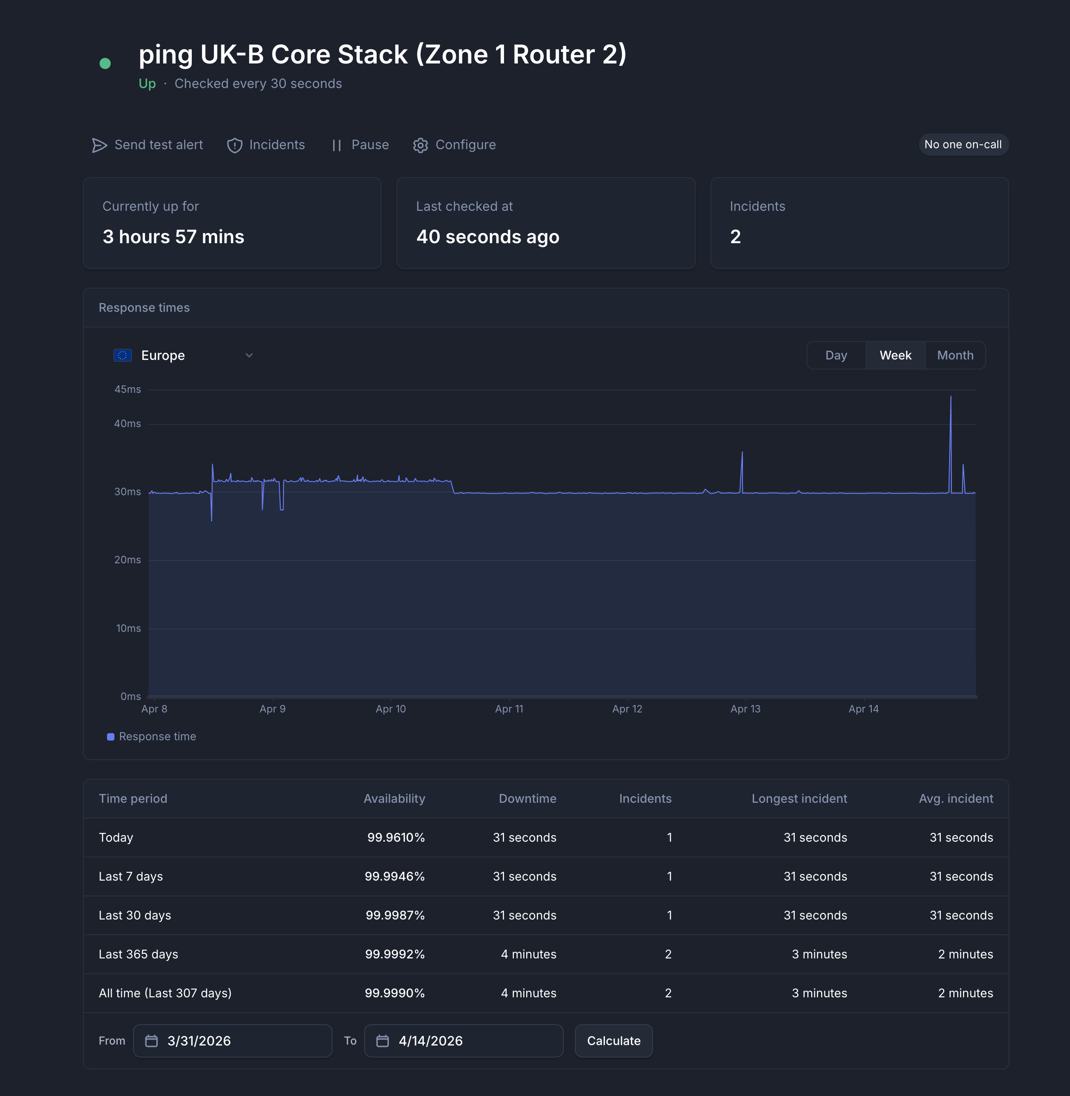Click calendar icon in From field

coord(151,1041)
